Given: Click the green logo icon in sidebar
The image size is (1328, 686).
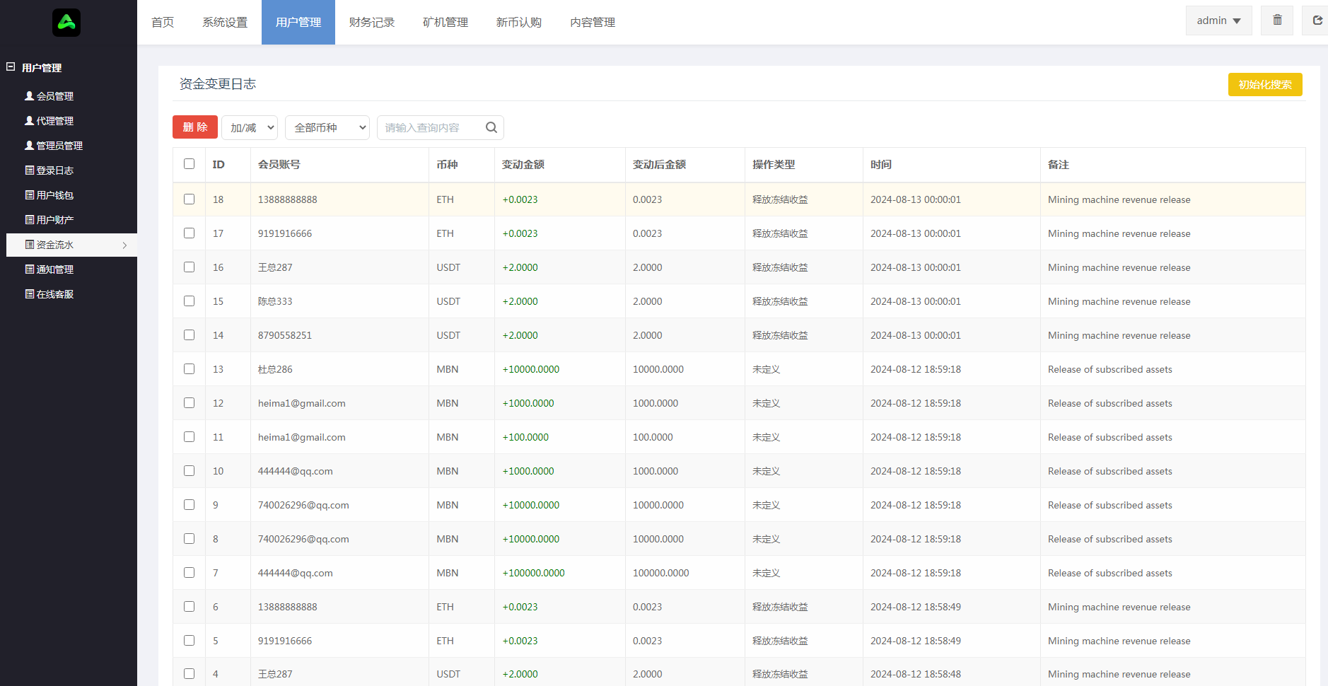Looking at the screenshot, I should pyautogui.click(x=66, y=23).
